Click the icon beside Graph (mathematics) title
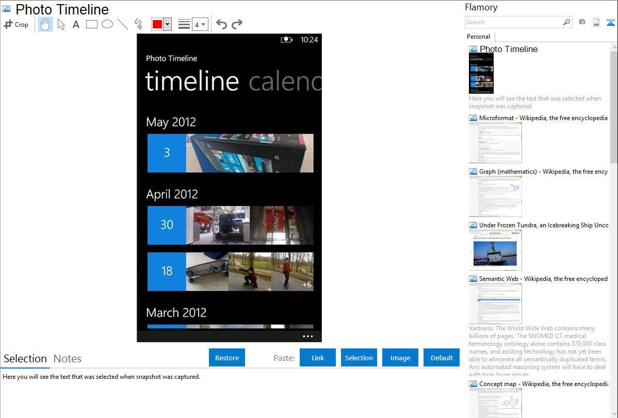Screen dimensions: 618x418 pos(474,172)
